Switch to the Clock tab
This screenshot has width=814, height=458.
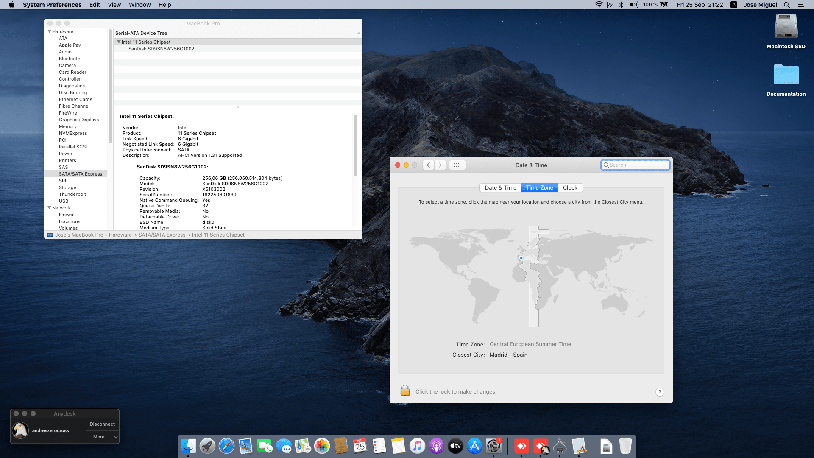[570, 188]
